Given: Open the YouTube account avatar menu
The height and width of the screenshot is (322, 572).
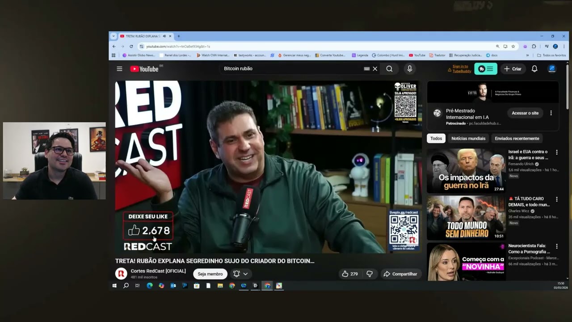Looking at the screenshot, I should pyautogui.click(x=552, y=69).
